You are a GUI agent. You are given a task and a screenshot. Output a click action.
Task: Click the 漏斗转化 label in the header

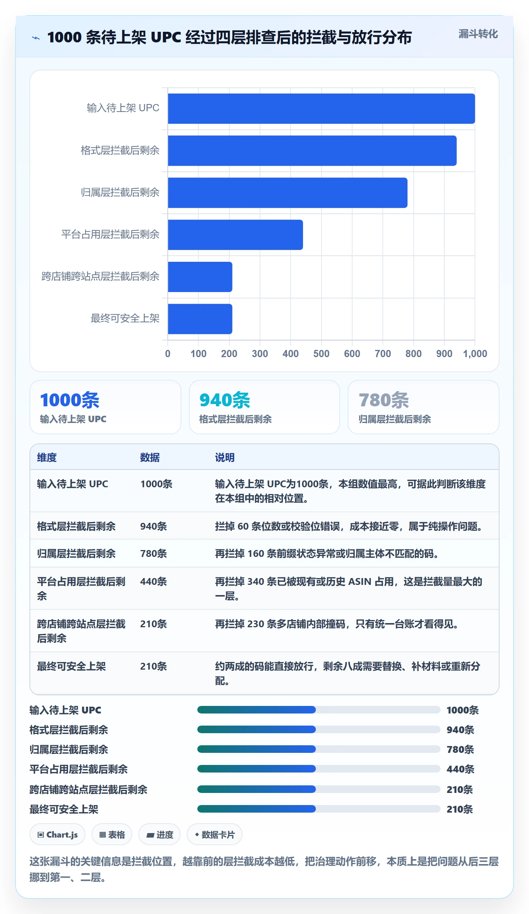tap(478, 34)
